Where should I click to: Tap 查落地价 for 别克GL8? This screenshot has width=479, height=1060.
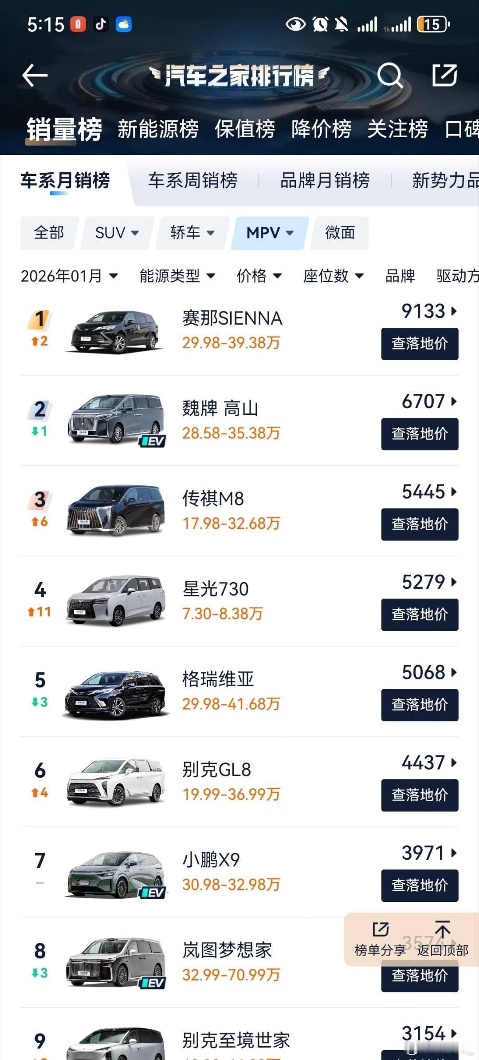(x=420, y=795)
